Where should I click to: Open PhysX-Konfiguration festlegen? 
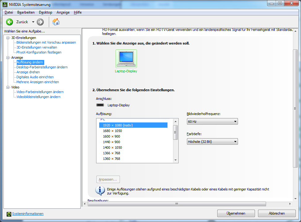click(x=39, y=52)
